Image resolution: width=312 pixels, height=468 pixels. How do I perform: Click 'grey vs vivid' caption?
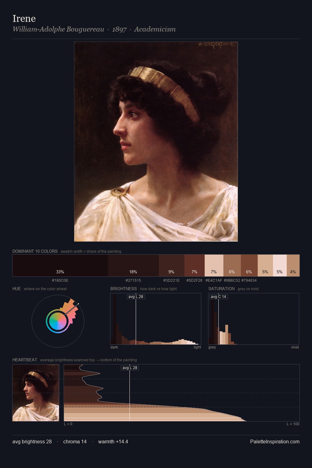[x=248, y=289]
